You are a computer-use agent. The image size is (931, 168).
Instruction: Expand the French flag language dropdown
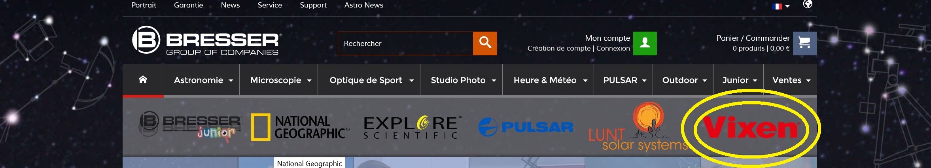[x=781, y=6]
